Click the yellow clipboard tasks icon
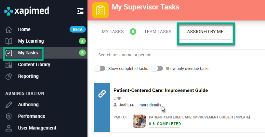This screenshot has height=137, width=265. [x=100, y=10]
